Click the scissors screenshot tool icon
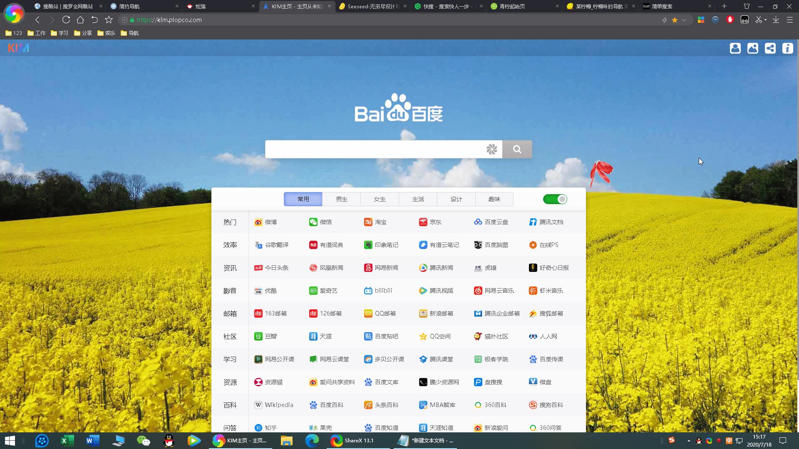The height and width of the screenshot is (449, 799). [759, 20]
